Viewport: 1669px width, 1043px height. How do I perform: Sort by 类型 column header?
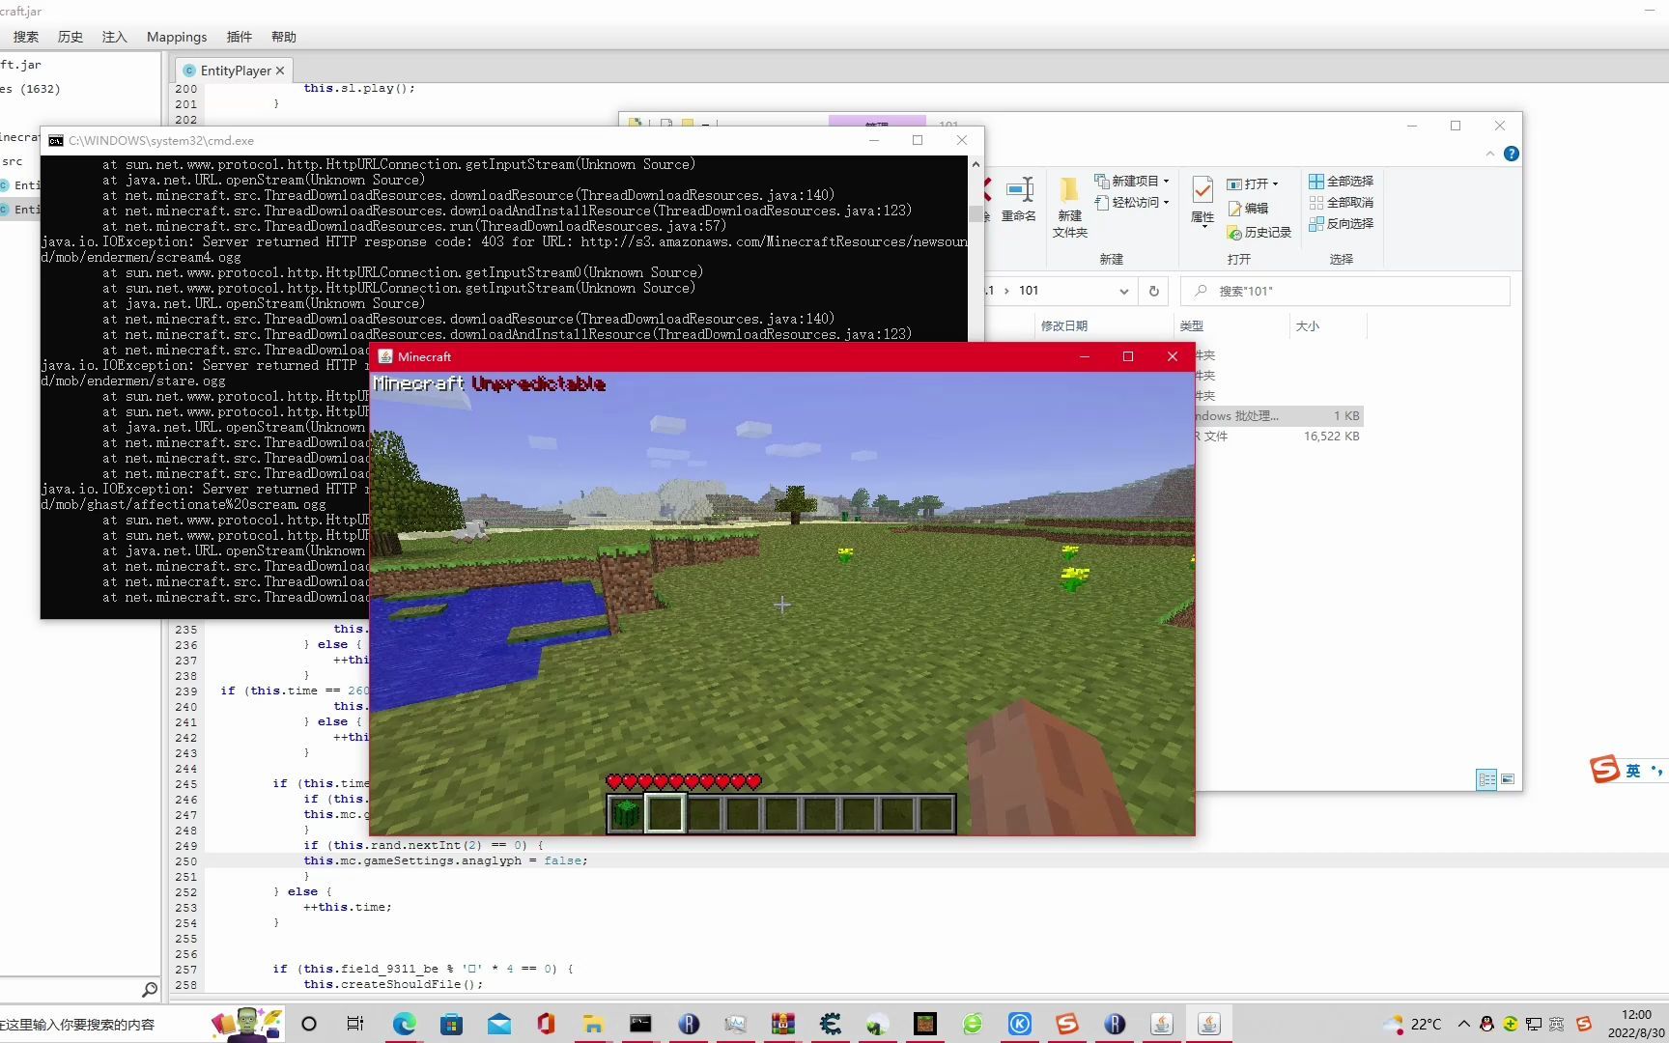coord(1192,325)
